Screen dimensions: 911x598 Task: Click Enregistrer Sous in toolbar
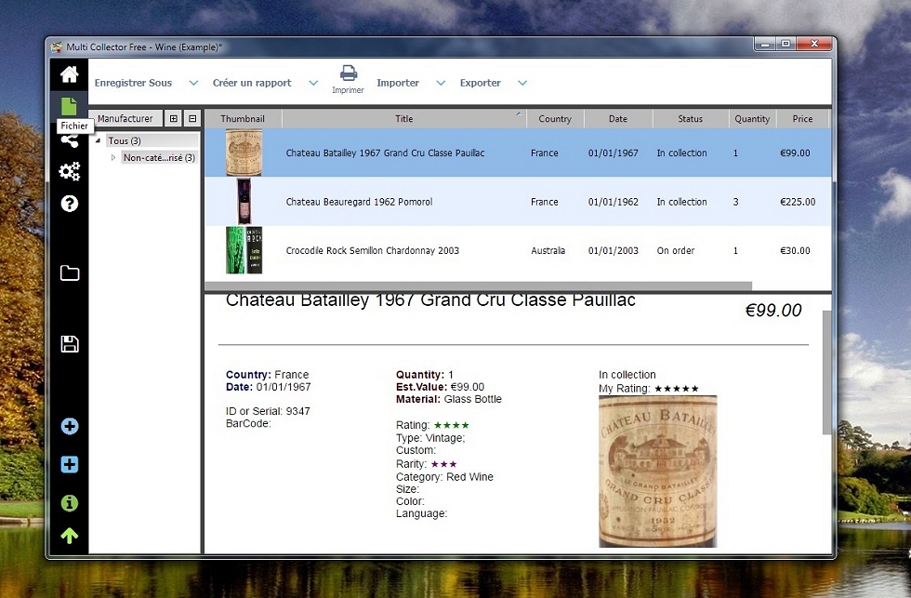[x=133, y=83]
